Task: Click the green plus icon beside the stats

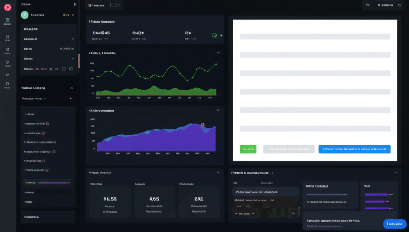Action: click(222, 35)
